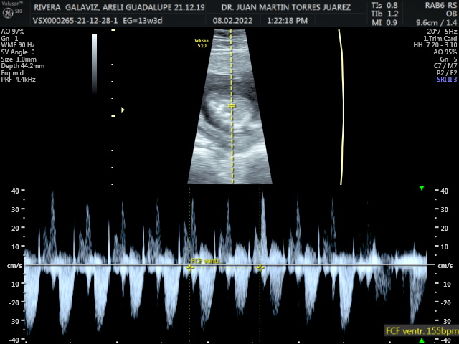Click the yellow curved line right of image

point(341,107)
